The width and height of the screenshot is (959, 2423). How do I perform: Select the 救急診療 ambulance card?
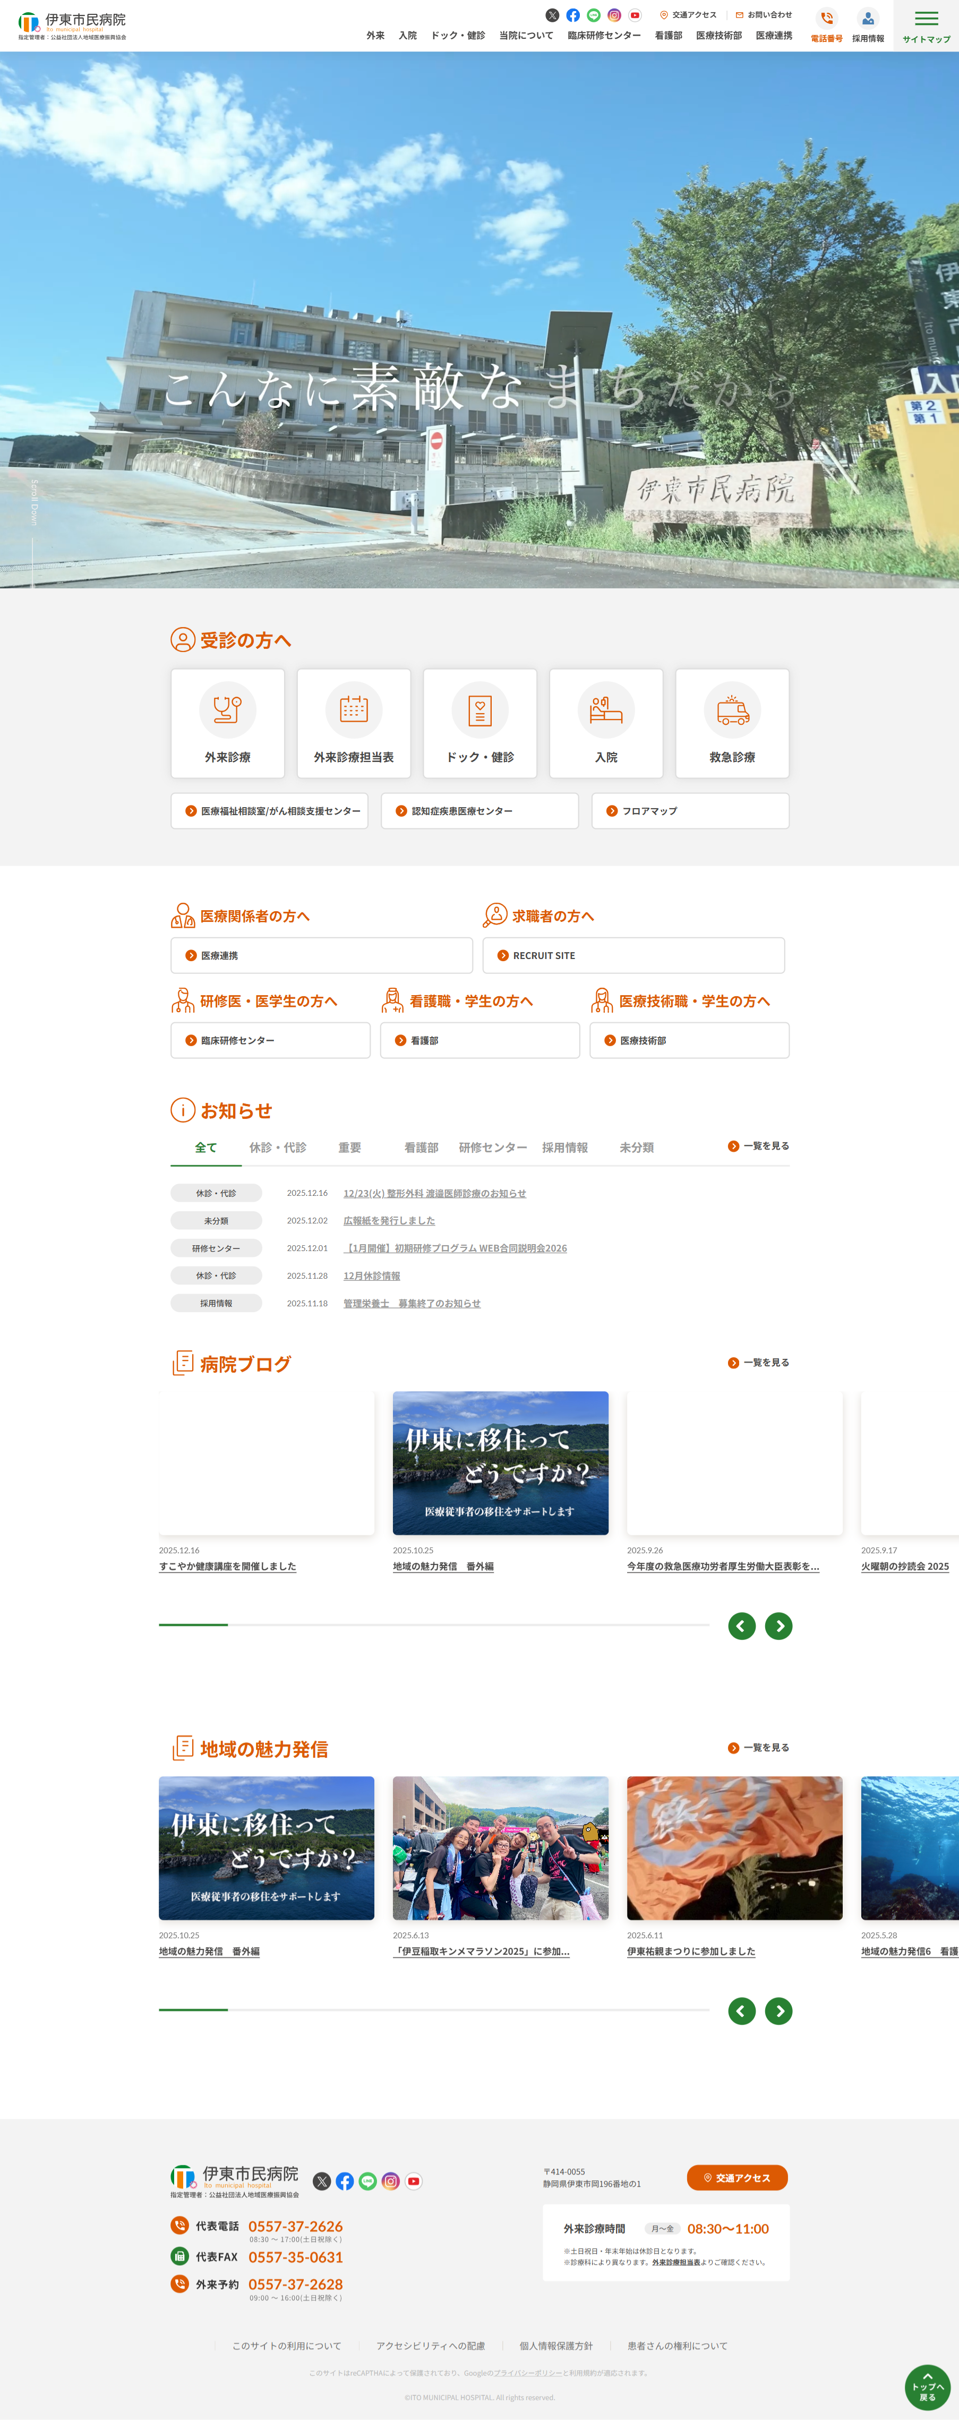pyautogui.click(x=732, y=722)
